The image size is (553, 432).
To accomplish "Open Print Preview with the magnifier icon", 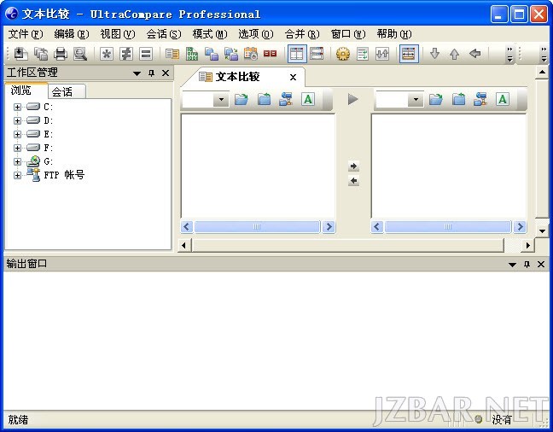I will point(80,54).
